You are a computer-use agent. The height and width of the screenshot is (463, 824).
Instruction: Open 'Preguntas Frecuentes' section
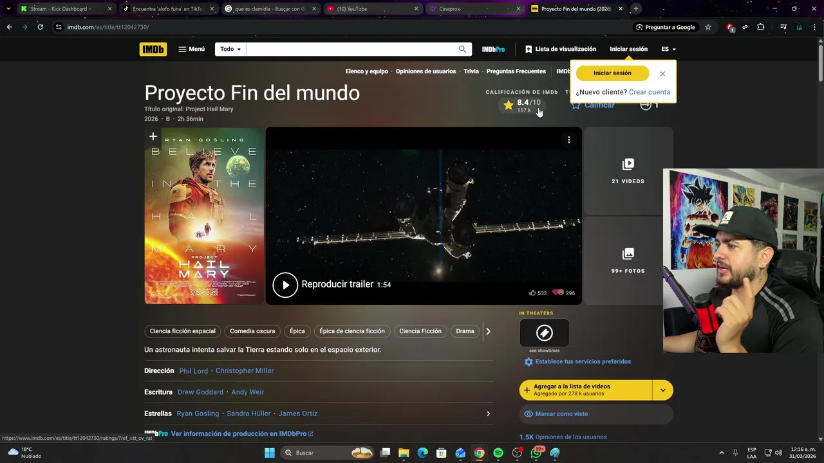[516, 71]
